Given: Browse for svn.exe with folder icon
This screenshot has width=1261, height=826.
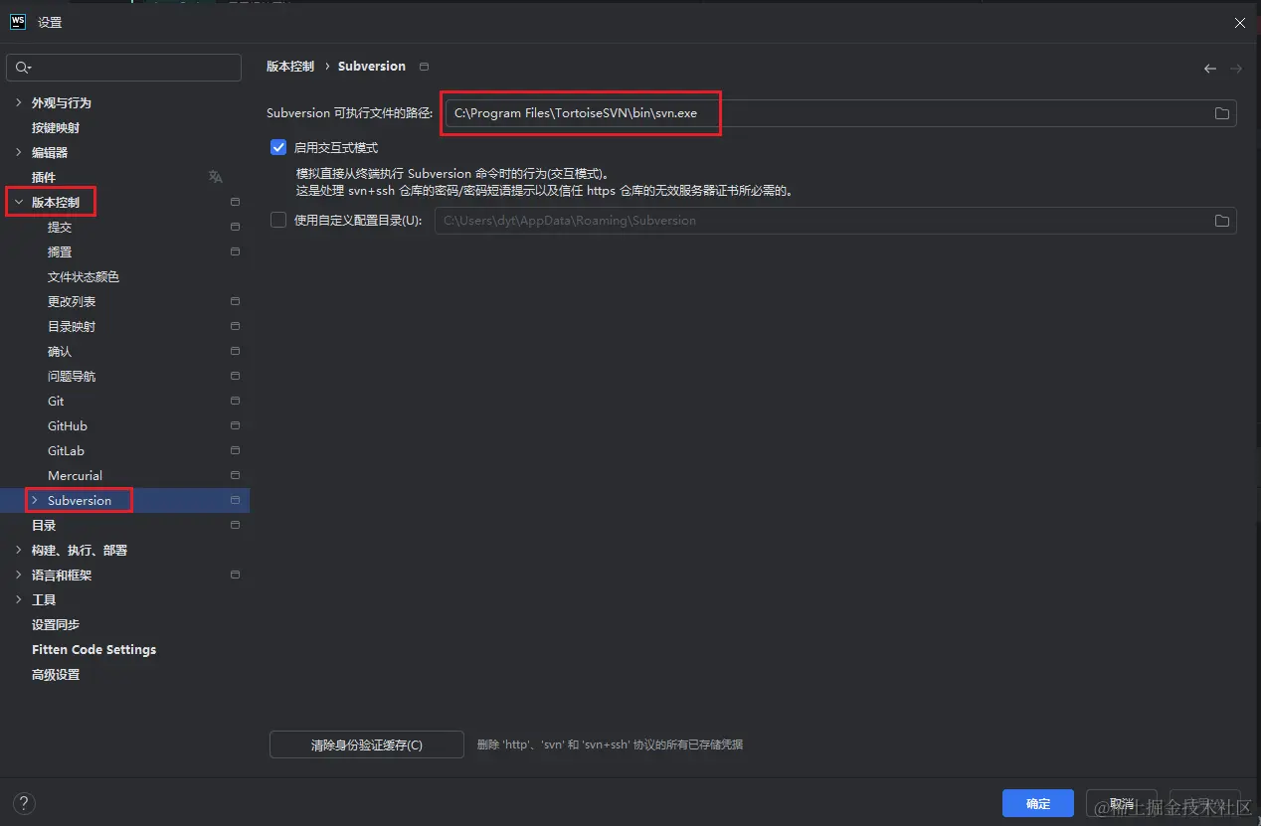Looking at the screenshot, I should click(x=1221, y=113).
